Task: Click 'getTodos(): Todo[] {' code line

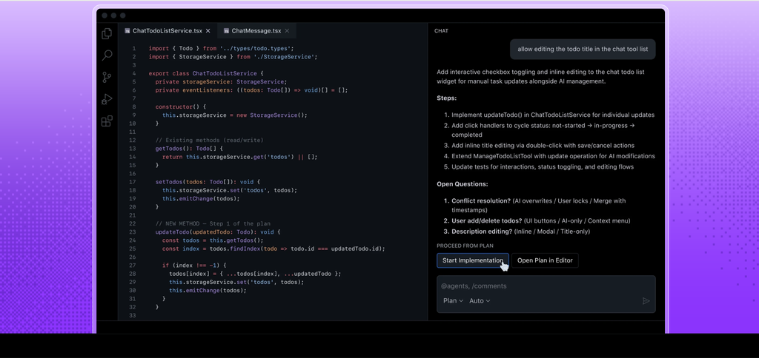Action: pos(189,149)
